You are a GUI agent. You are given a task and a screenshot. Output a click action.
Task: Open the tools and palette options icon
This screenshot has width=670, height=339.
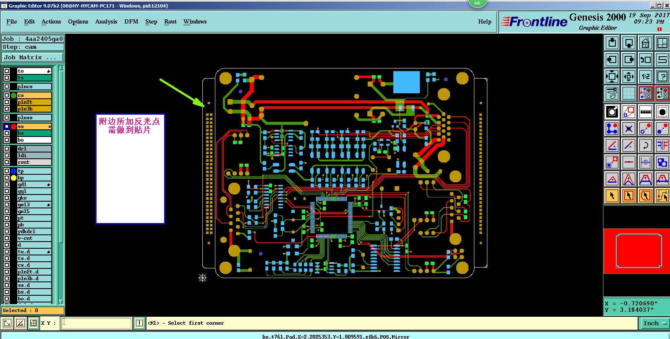tap(612, 93)
